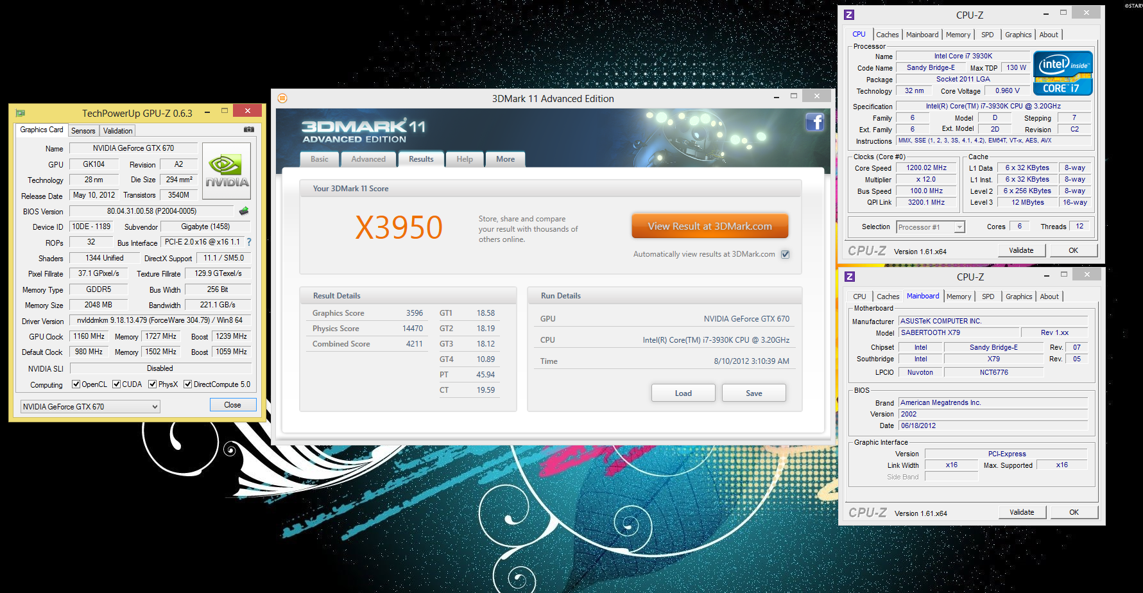Open the More tab in 3DMark 11

click(505, 159)
